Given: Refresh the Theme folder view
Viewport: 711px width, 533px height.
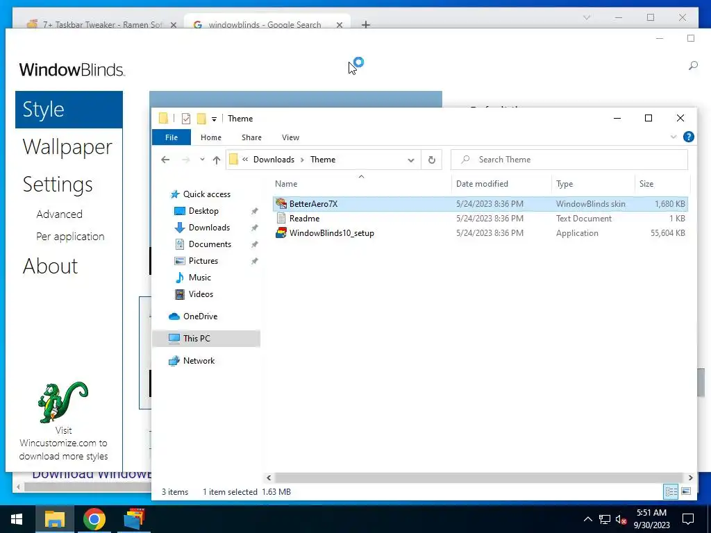Looking at the screenshot, I should [x=432, y=160].
